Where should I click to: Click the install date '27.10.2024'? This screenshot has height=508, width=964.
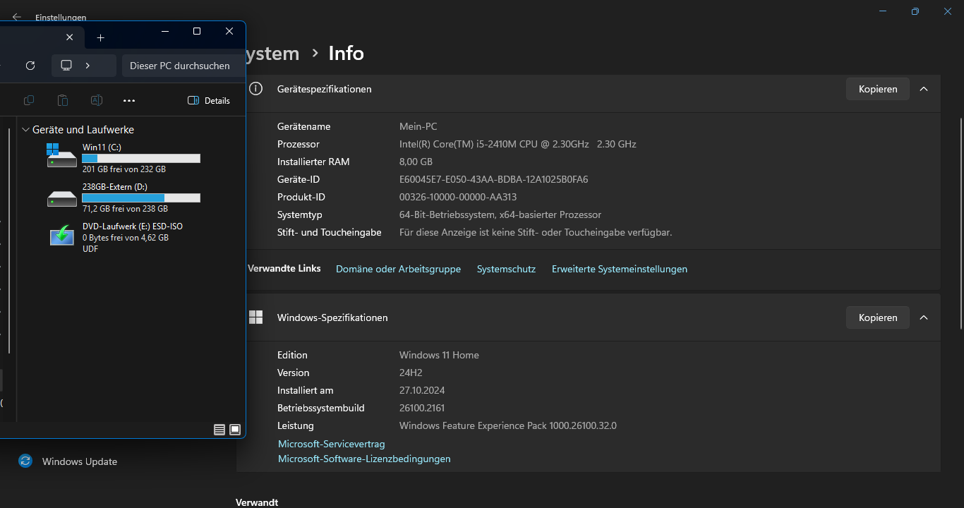pyautogui.click(x=422, y=390)
